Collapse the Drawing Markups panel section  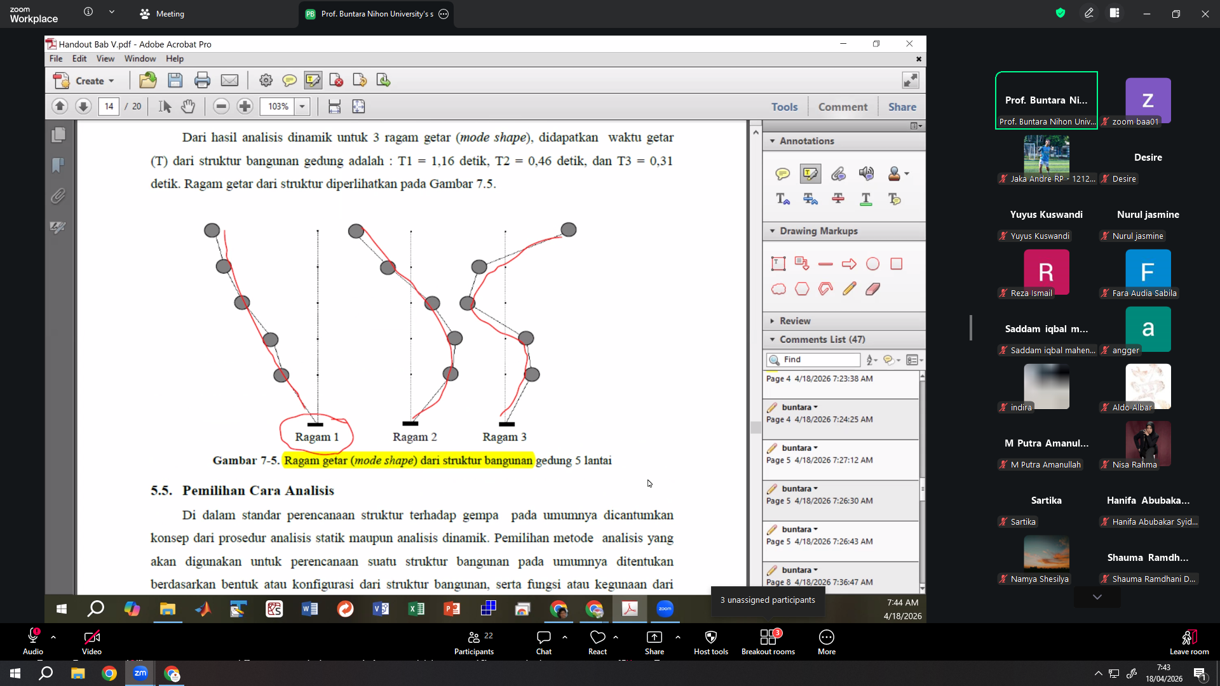773,231
